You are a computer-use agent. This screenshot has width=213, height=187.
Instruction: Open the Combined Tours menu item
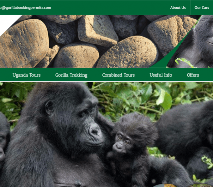click(x=118, y=75)
